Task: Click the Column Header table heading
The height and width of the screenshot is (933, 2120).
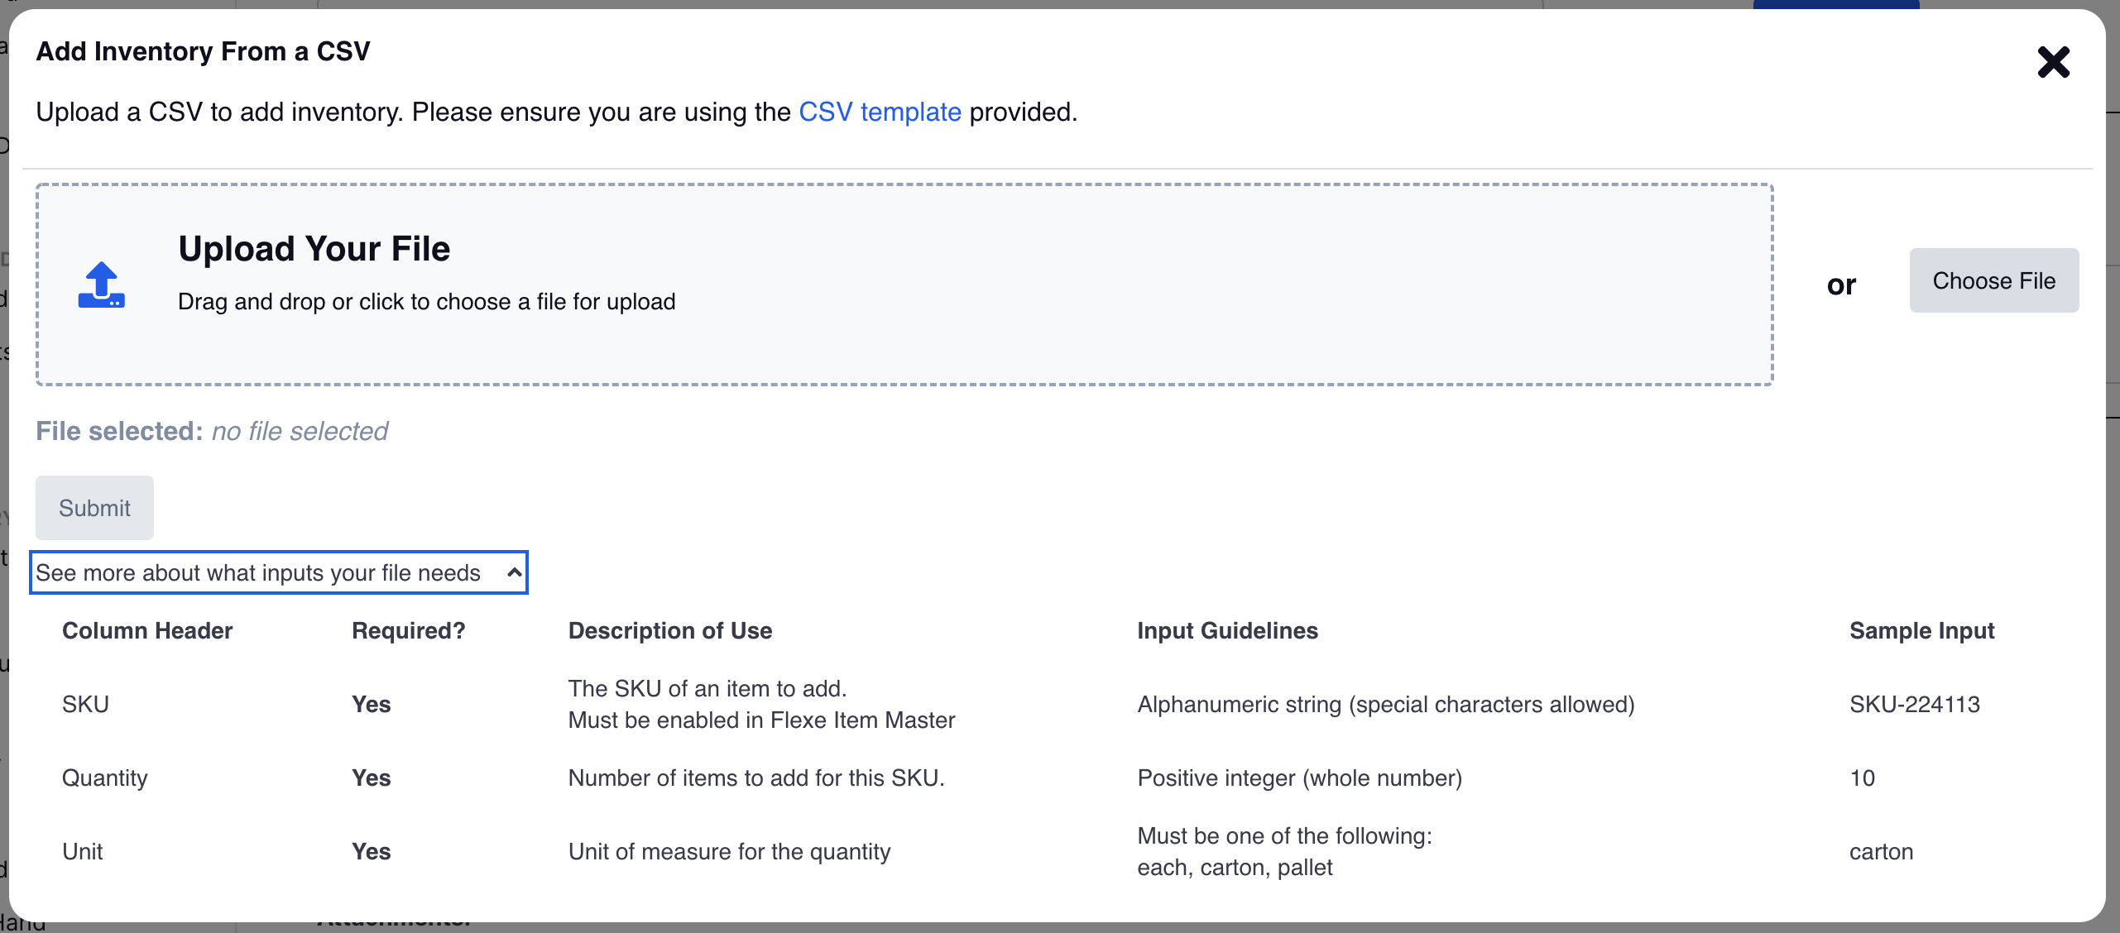Action: pos(147,631)
